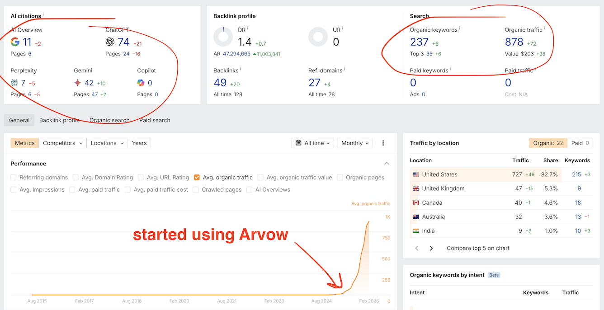This screenshot has width=604, height=310.
Task: Collapse the Performance section chevron
Action: (387, 164)
